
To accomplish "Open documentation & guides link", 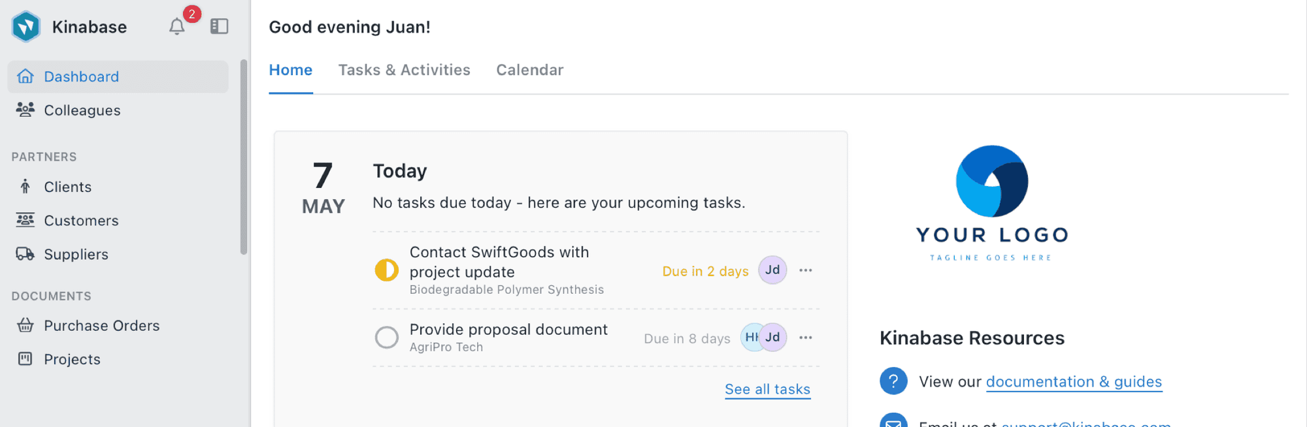I will [1074, 381].
